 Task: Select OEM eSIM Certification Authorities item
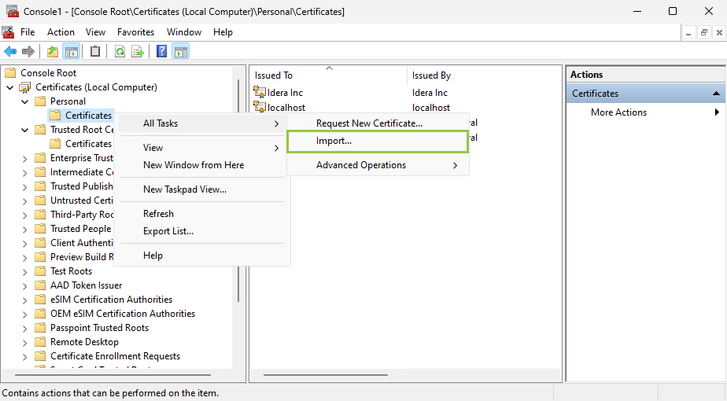point(123,314)
